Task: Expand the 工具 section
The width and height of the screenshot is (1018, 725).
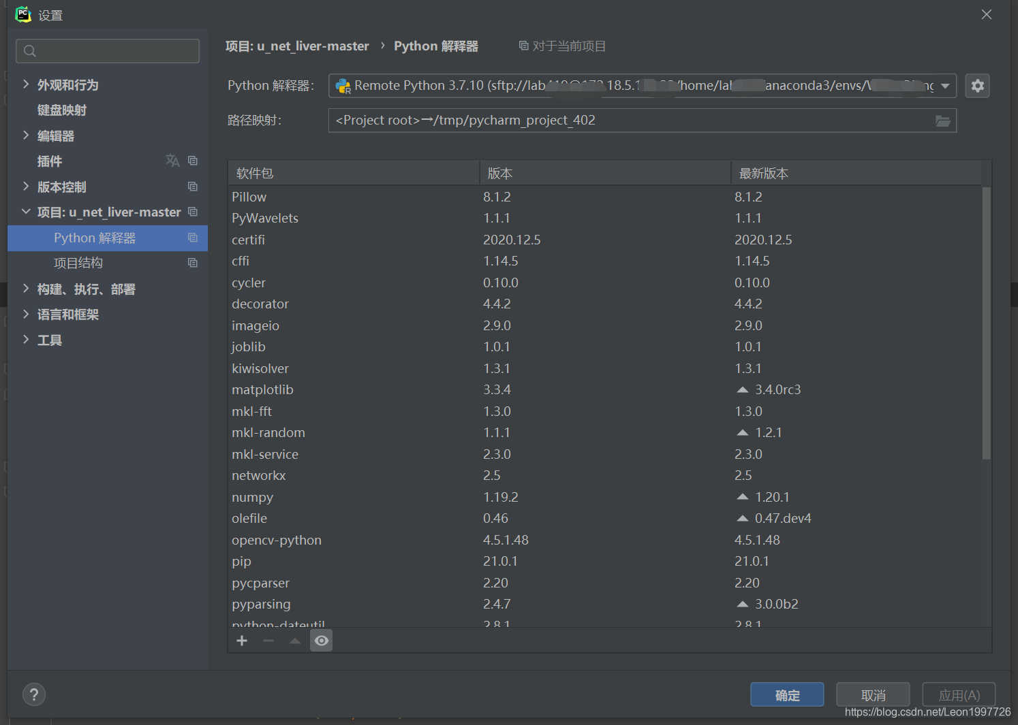Action: click(26, 340)
